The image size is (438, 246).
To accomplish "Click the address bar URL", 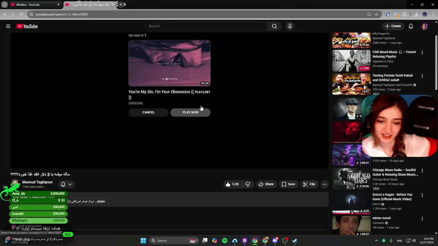I will 62,14.
